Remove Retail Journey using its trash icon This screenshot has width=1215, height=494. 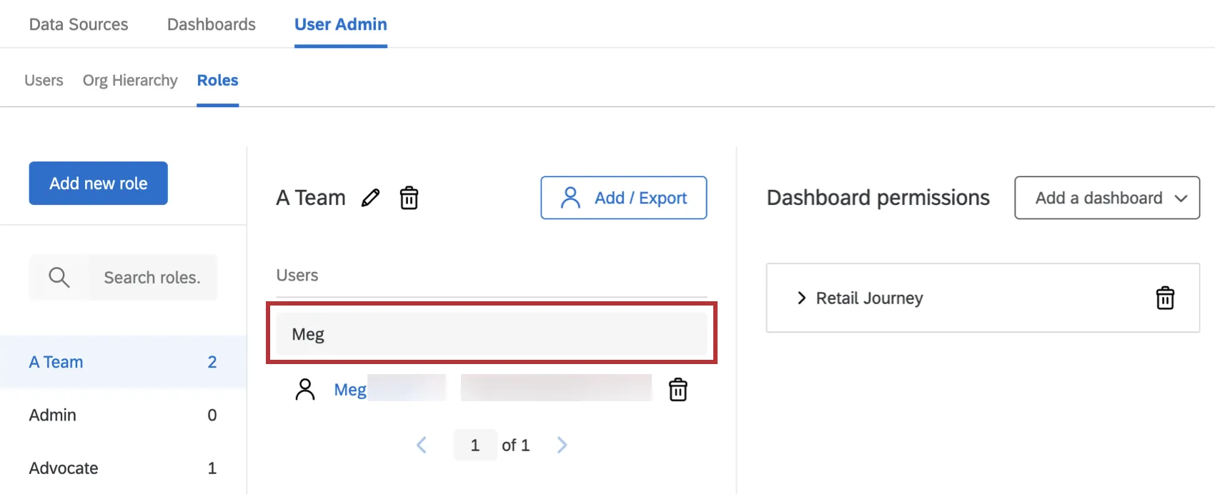click(x=1166, y=298)
